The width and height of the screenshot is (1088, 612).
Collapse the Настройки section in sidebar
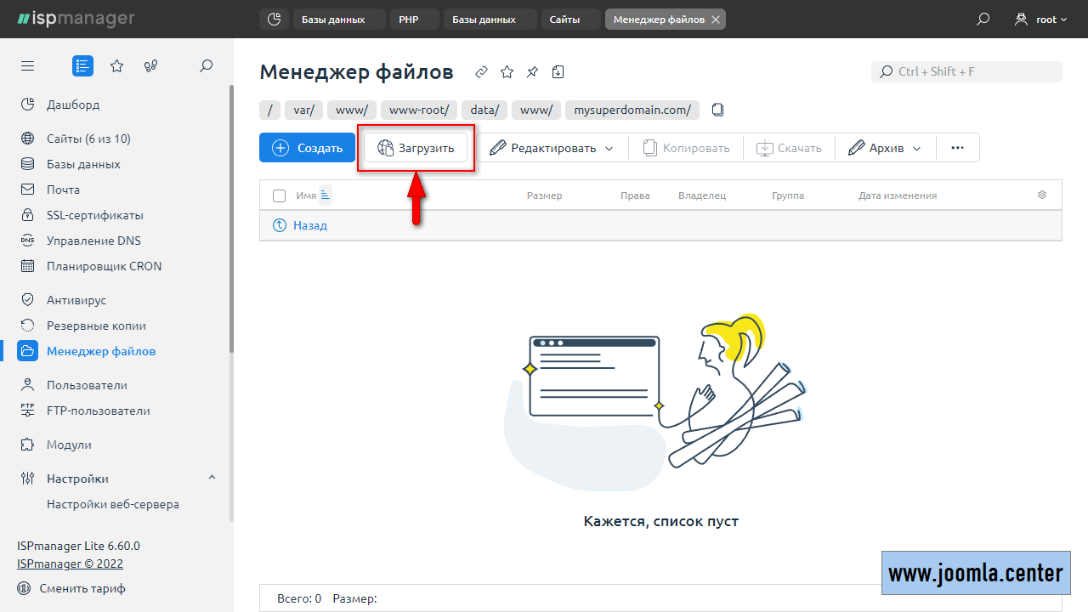[212, 479]
